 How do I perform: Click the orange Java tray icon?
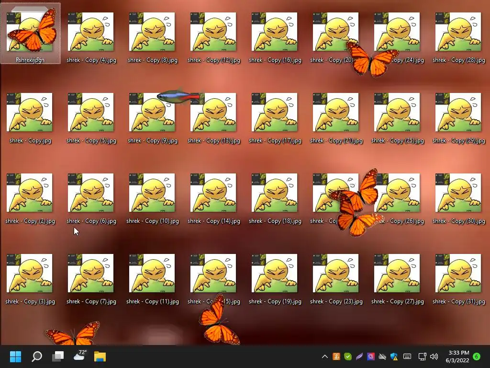(x=336, y=356)
